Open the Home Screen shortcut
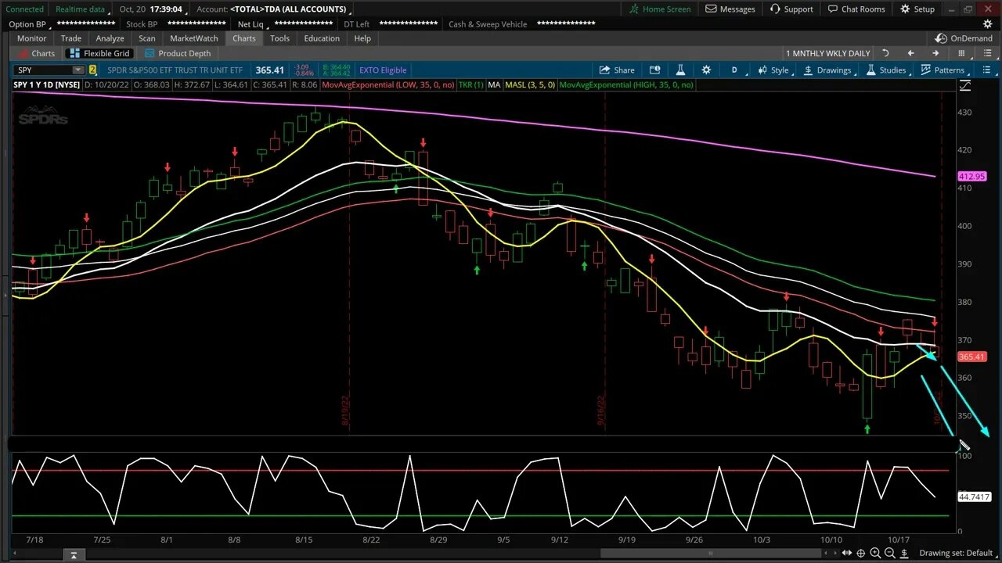1002x563 pixels. [x=660, y=9]
